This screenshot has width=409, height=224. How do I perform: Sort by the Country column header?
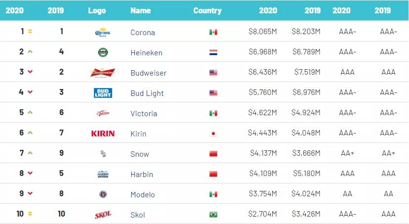point(207,10)
